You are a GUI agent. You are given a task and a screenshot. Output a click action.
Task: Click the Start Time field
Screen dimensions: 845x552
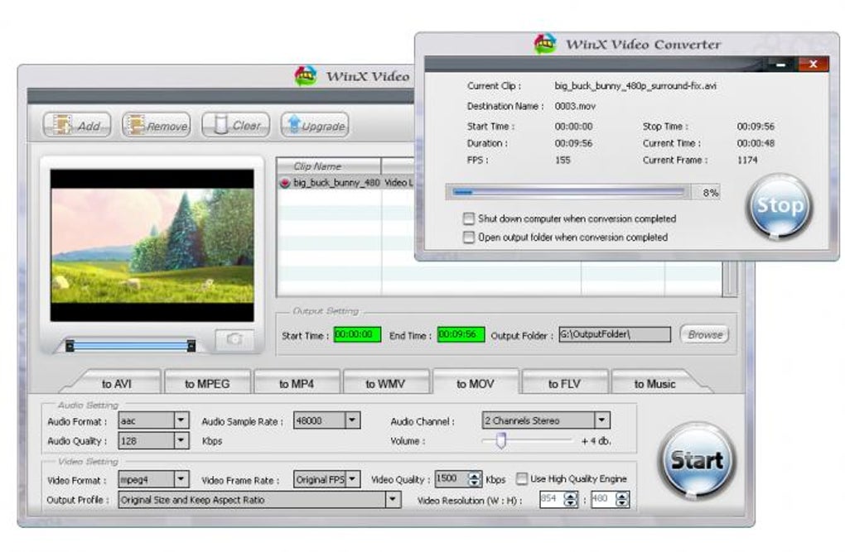[357, 334]
